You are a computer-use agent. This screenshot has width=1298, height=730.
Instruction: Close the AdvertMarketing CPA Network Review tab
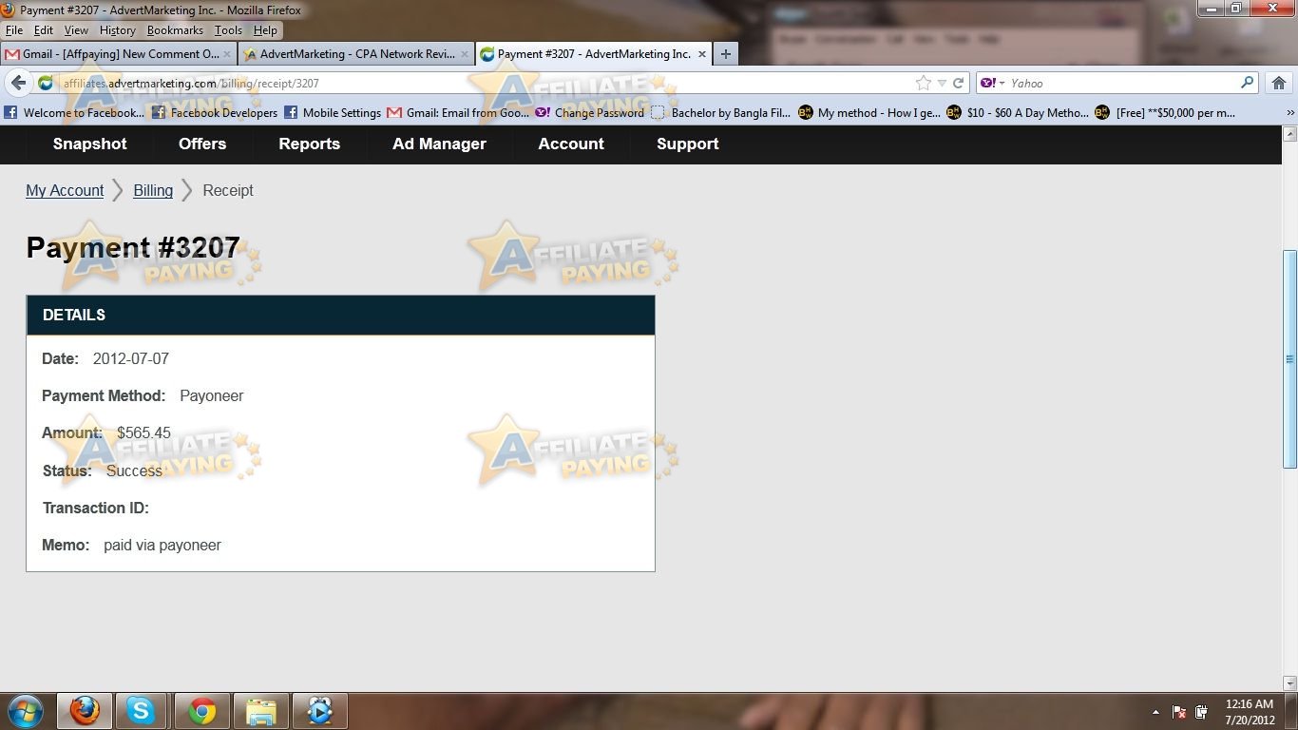click(x=465, y=54)
